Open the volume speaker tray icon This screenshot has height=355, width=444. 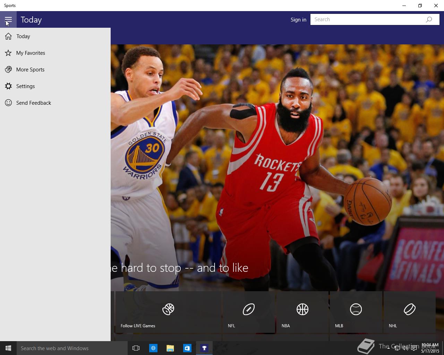405,348
